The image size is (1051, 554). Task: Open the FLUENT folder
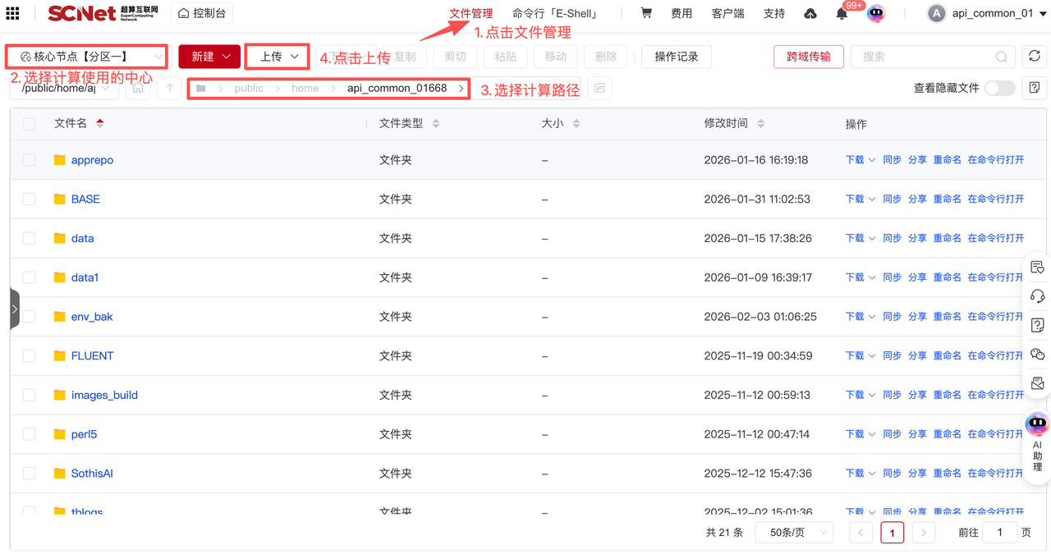click(x=92, y=356)
